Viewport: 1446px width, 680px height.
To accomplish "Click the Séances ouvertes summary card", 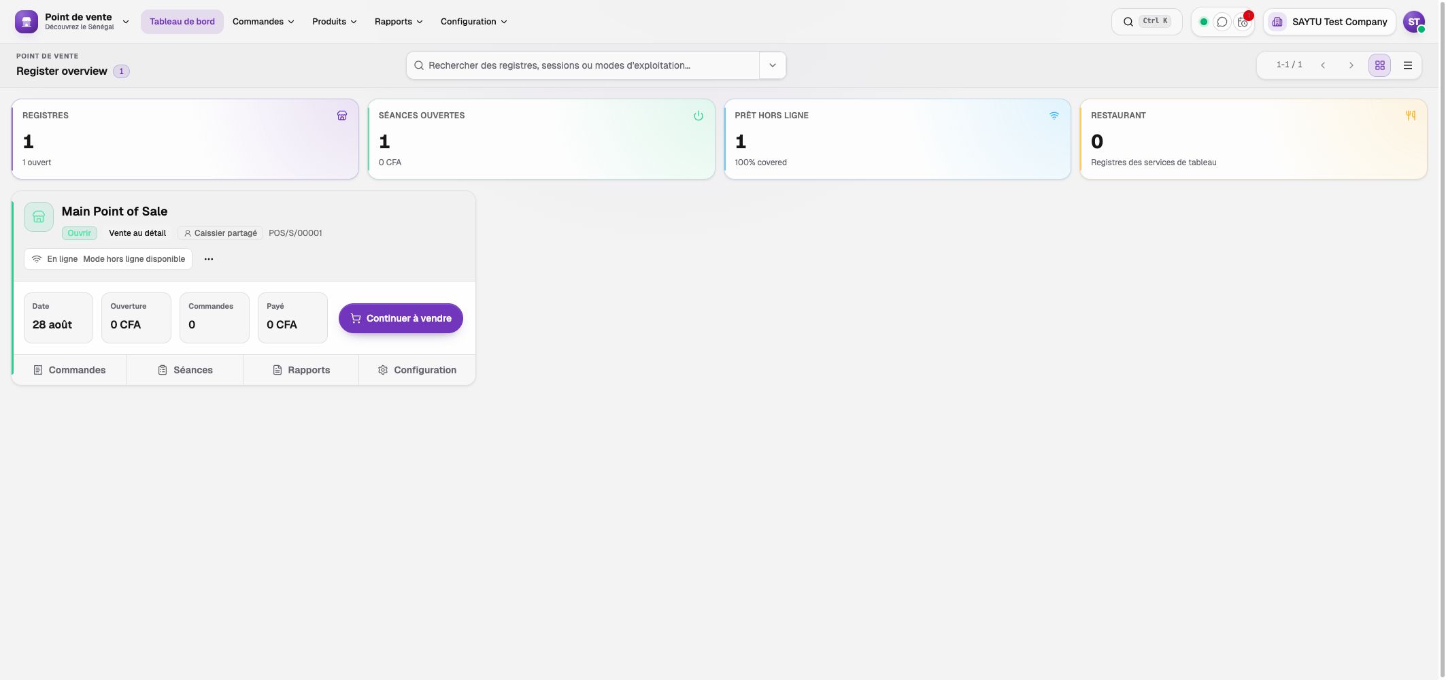I will 541,139.
